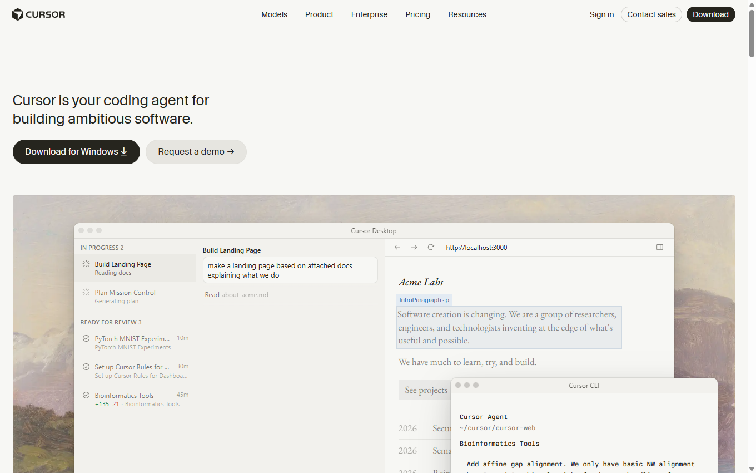Click the http://localhost:3000 address field

click(476, 247)
